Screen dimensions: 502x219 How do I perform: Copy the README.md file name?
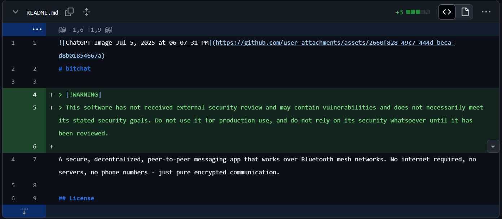click(x=69, y=12)
